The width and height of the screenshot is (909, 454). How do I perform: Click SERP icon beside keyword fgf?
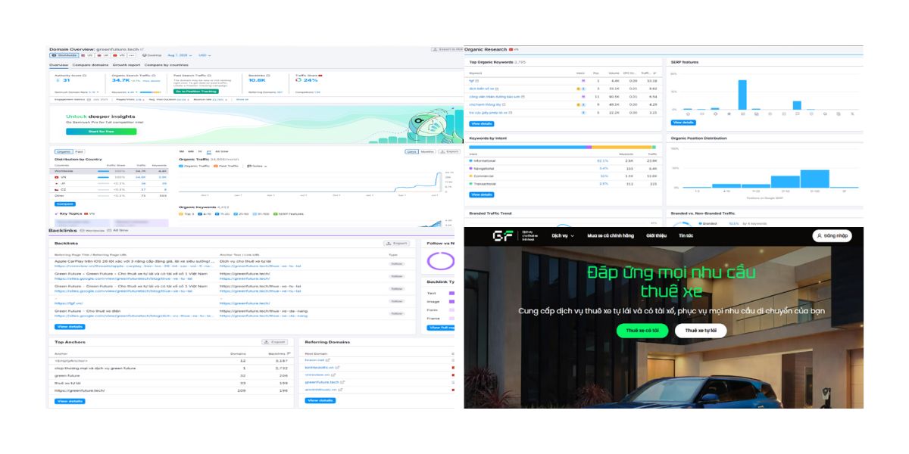476,80
